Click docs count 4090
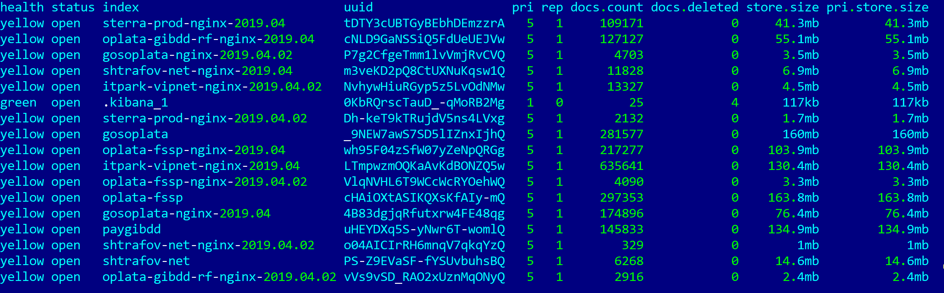Viewport: 944px width, 293px height. tap(629, 182)
